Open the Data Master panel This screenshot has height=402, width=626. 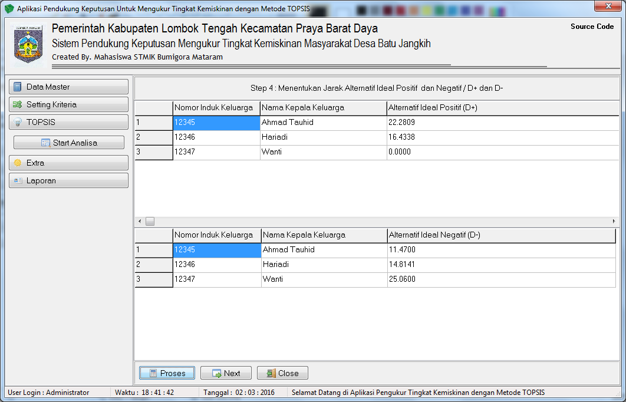(x=68, y=87)
